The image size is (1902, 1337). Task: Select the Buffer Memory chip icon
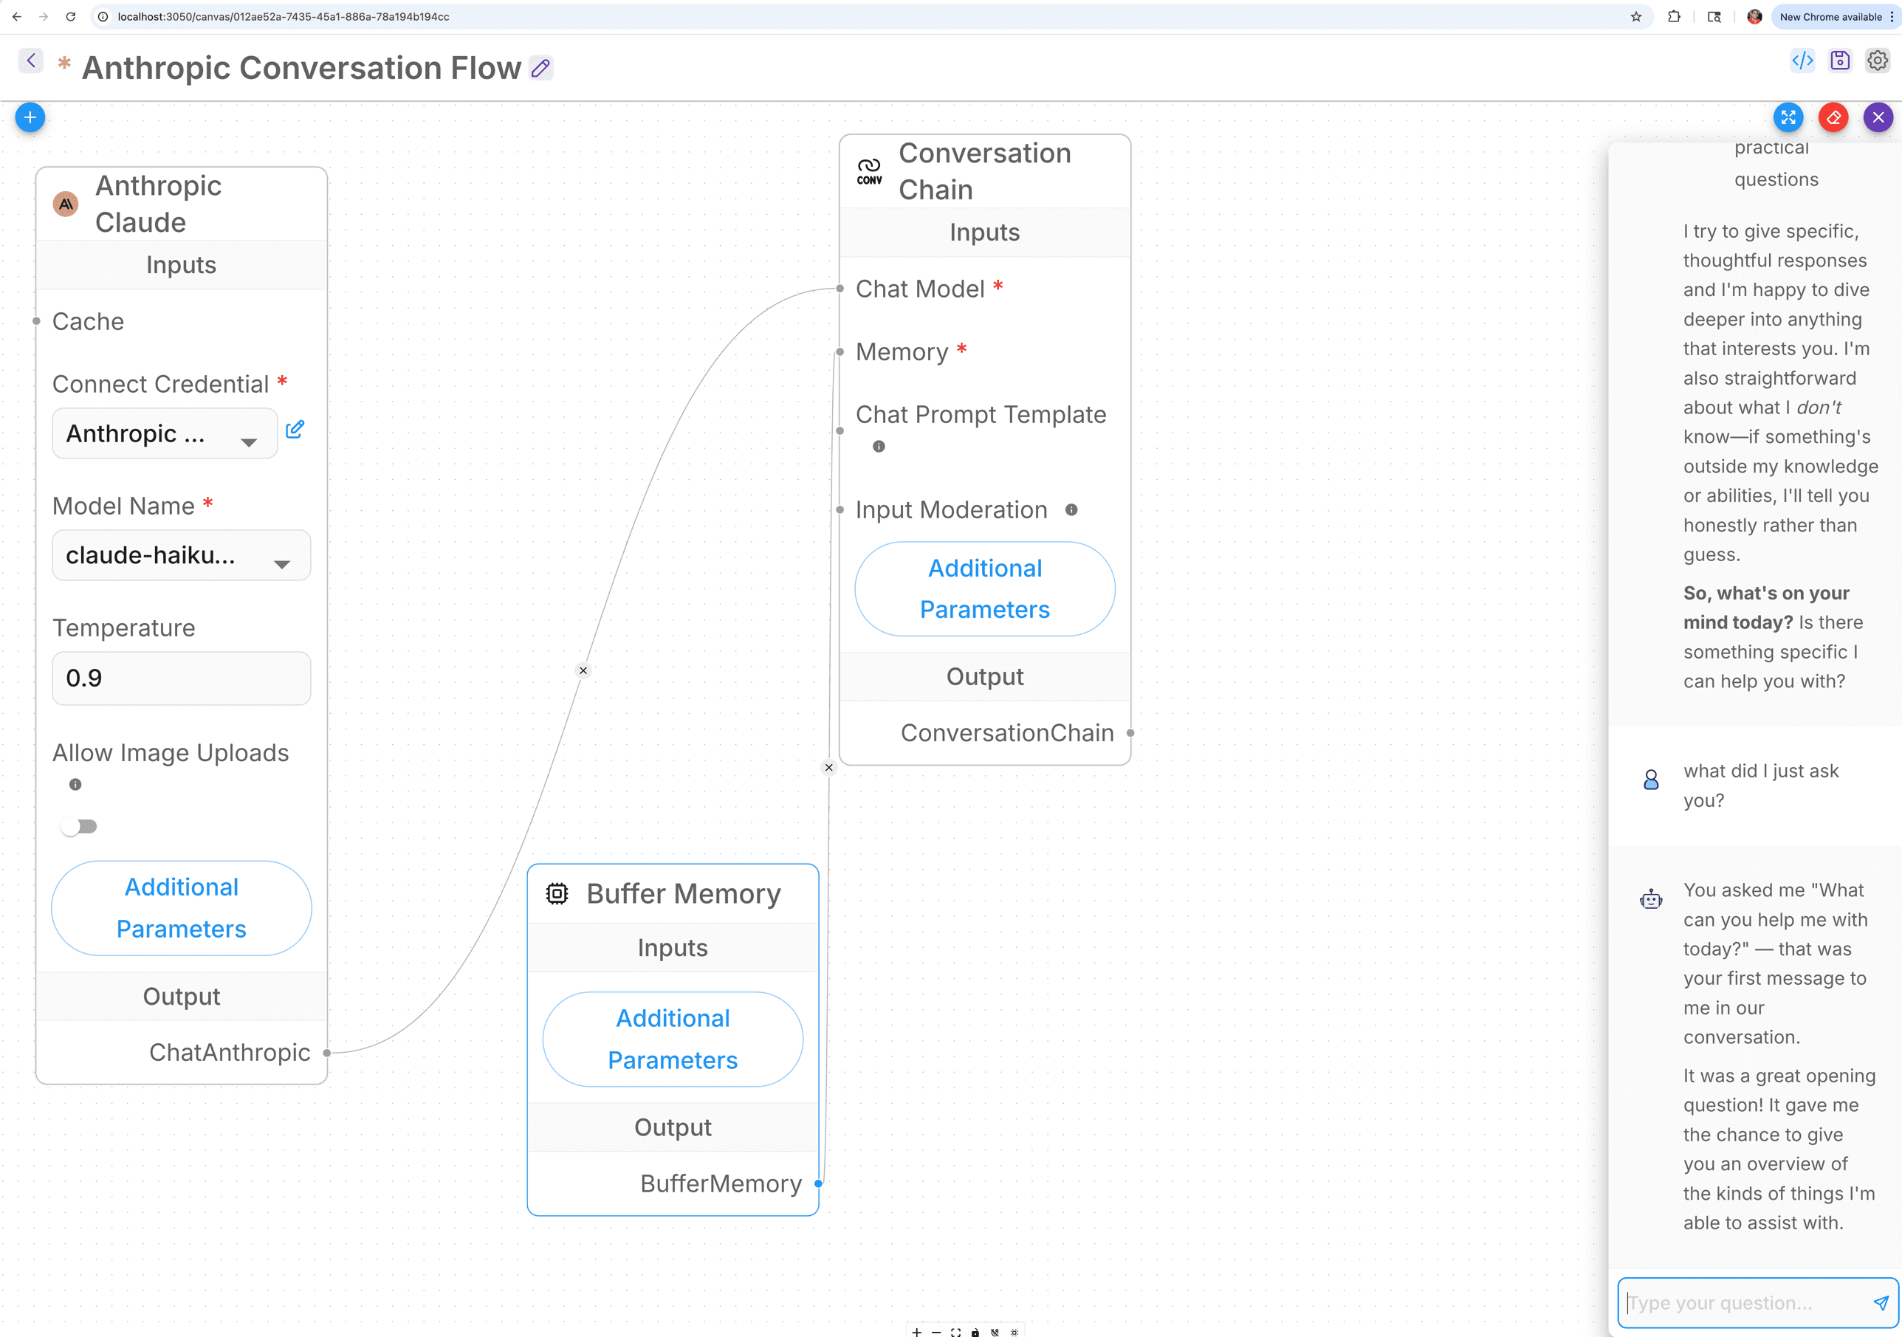click(557, 893)
